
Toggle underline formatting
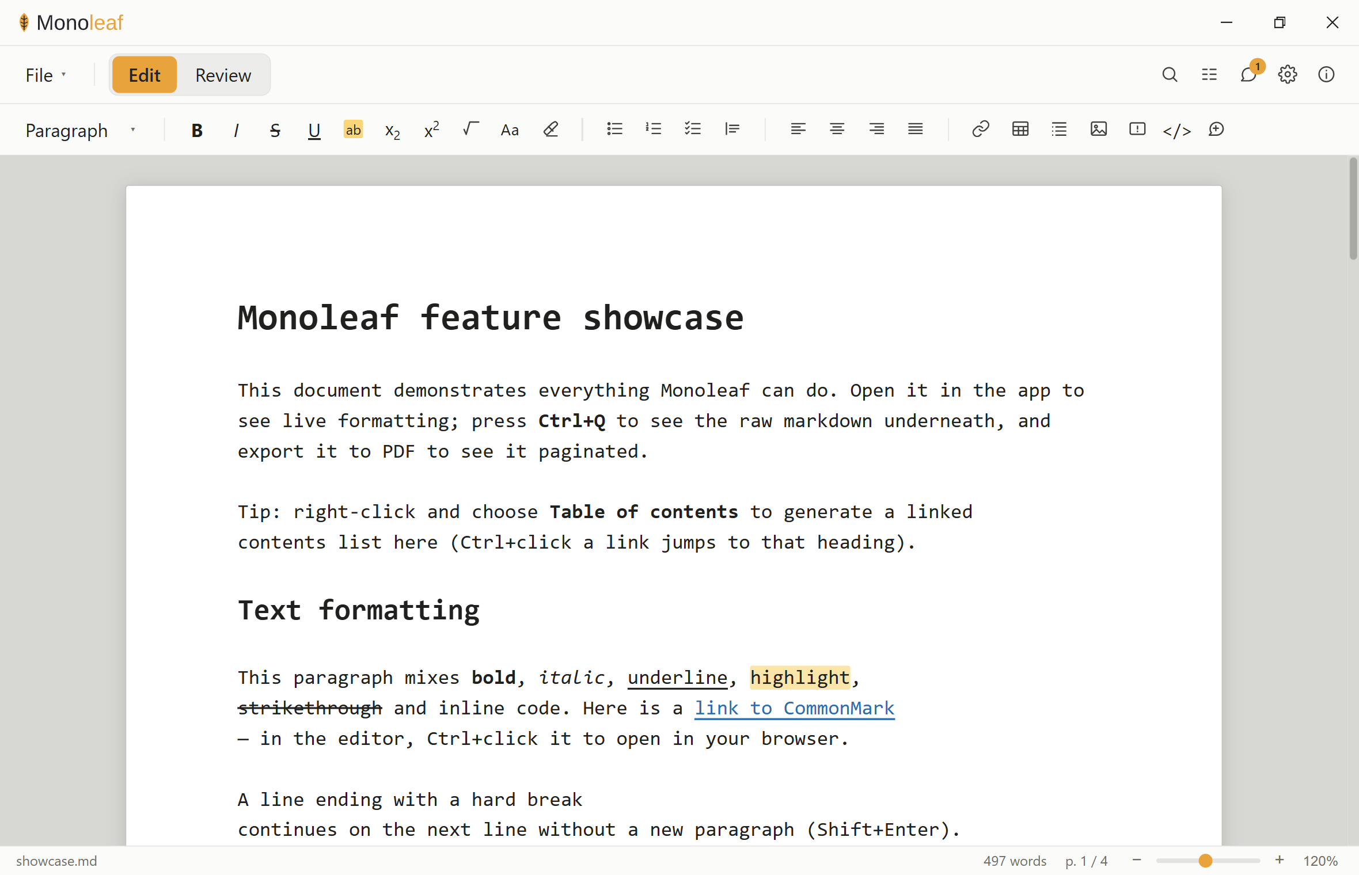[x=314, y=130]
